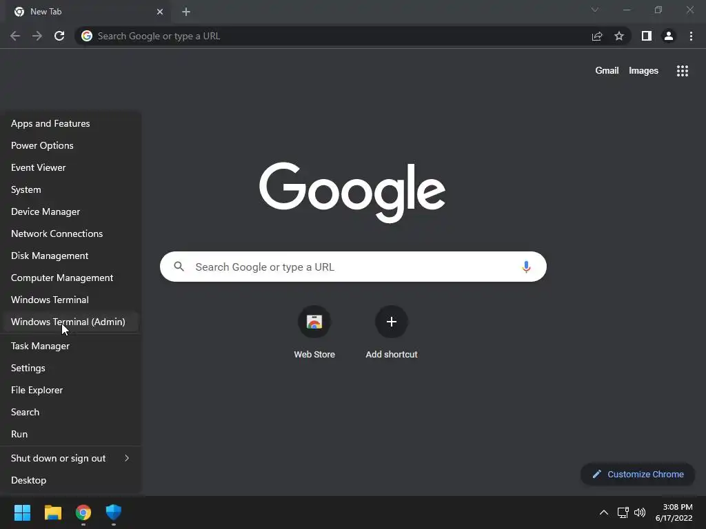The height and width of the screenshot is (529, 706).
Task: Click the network tray icon
Action: coord(623,512)
